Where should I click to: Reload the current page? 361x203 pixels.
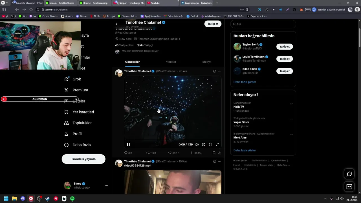coord(31,10)
